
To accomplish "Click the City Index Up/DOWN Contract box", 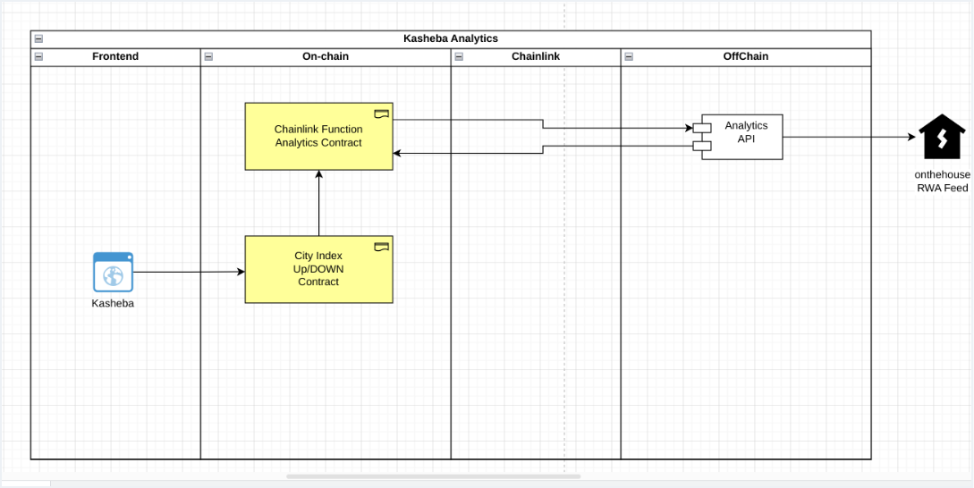I will [318, 269].
